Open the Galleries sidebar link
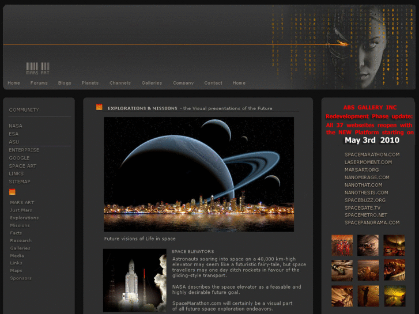The height and width of the screenshot is (314, 419). coord(20,248)
